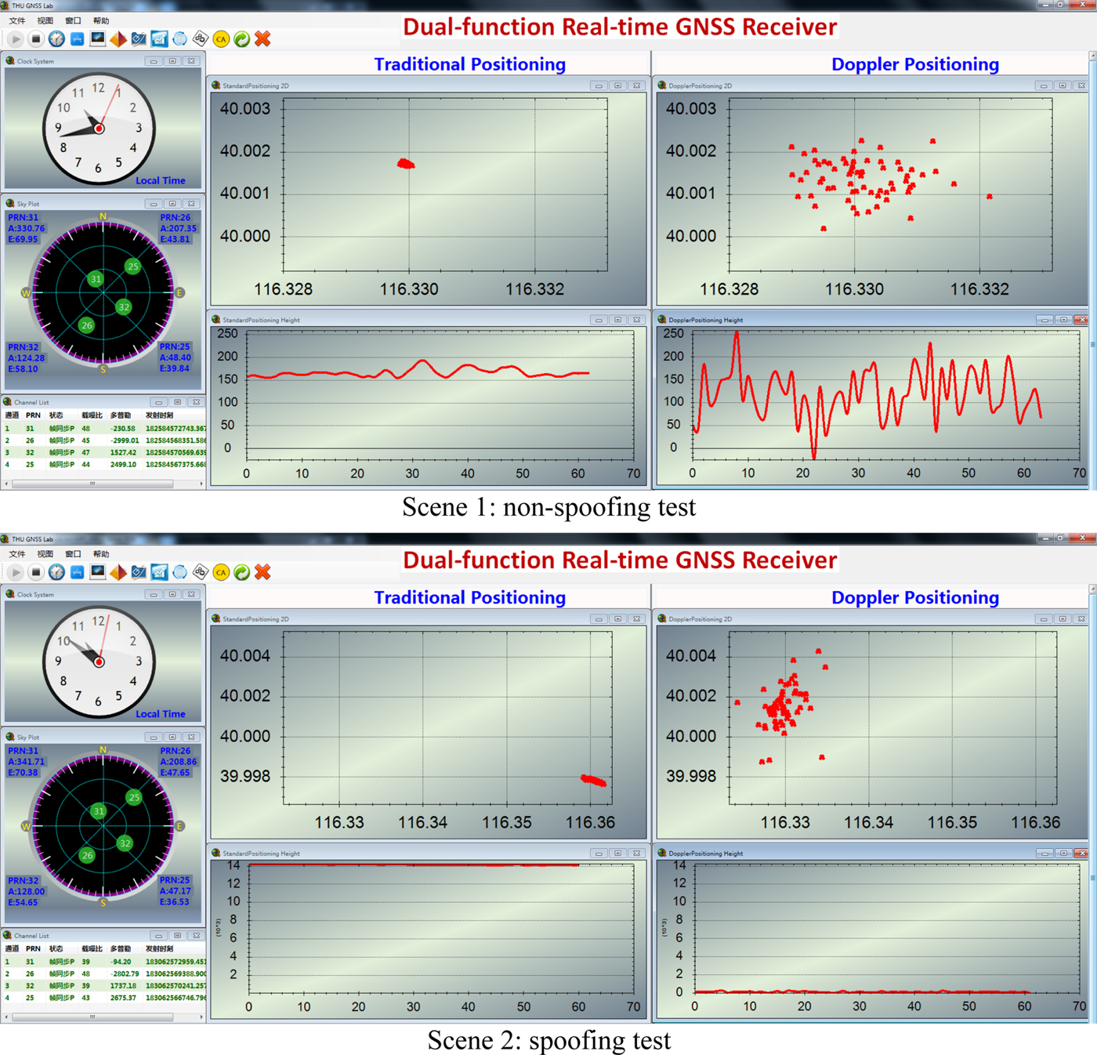Open the 视图 (View) menu

[45, 21]
